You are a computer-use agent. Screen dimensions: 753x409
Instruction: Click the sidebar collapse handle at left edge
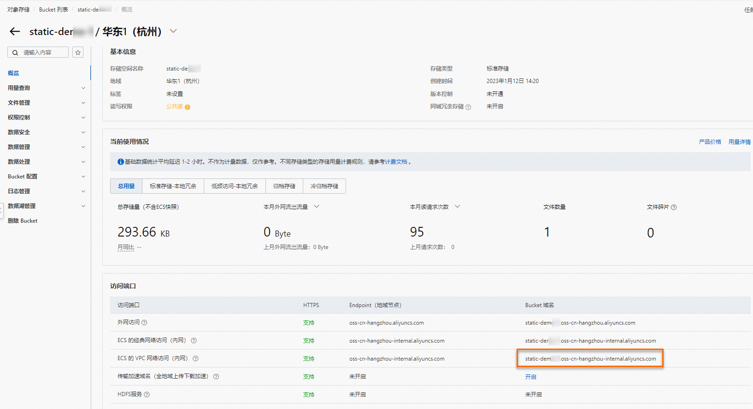tap(1, 211)
